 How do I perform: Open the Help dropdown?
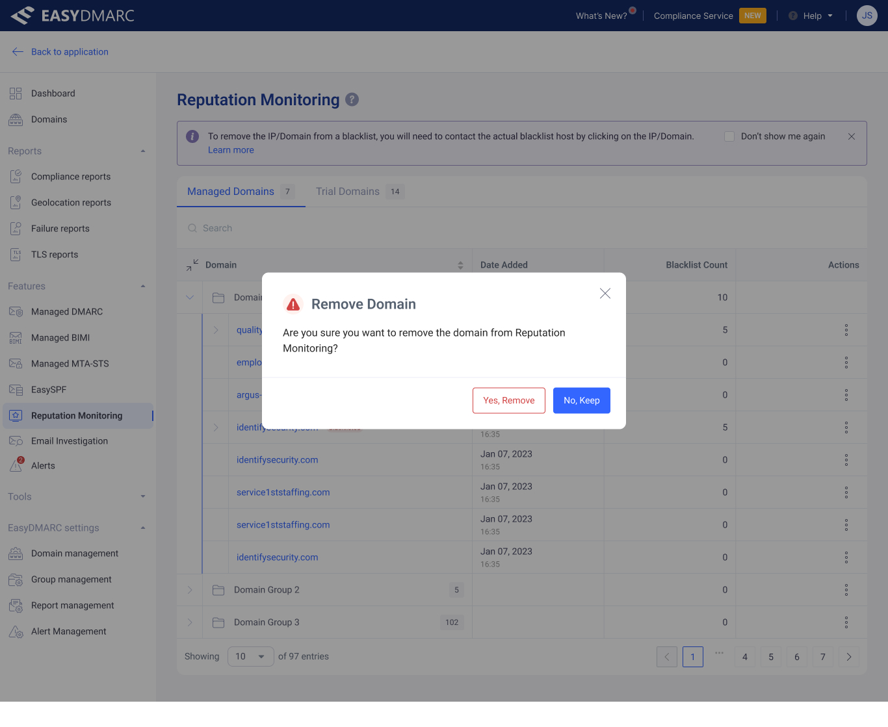point(811,16)
